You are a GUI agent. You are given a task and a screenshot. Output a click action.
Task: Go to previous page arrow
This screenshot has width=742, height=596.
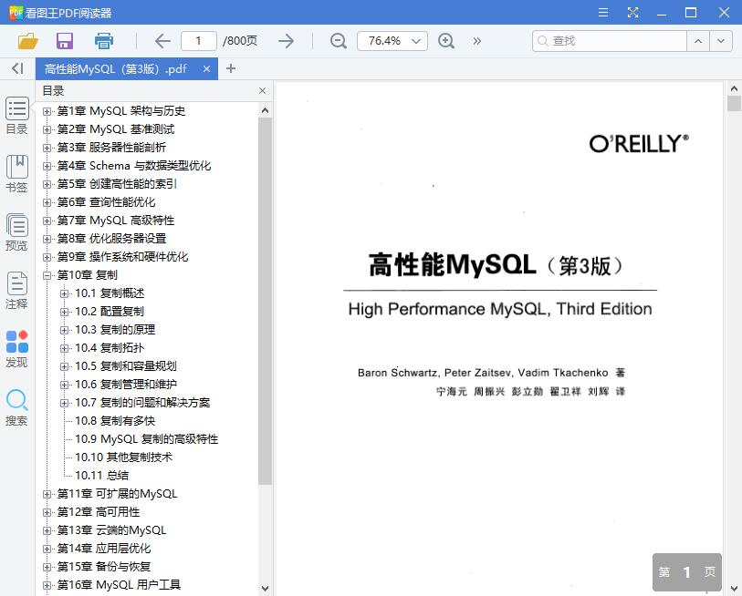pos(162,41)
